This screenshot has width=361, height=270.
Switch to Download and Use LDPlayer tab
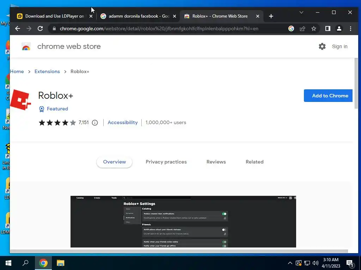click(x=54, y=16)
